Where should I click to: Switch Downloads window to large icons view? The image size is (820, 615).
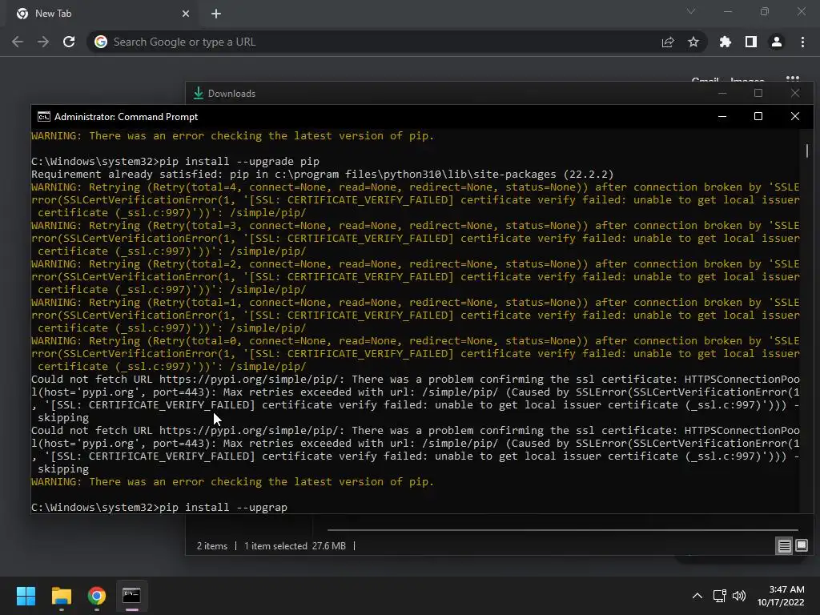pos(801,546)
